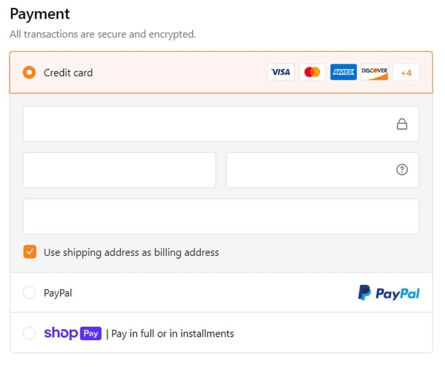Click the Visa card logo
The width and height of the screenshot is (445, 367).
281,72
